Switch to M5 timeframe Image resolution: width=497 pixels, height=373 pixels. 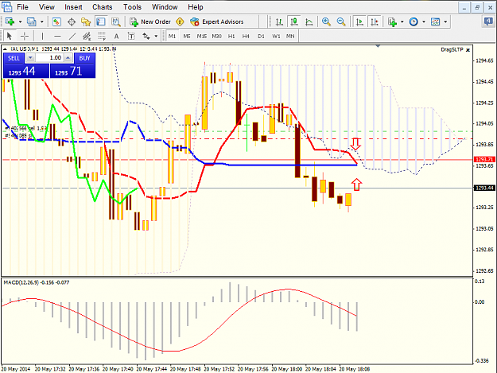point(187,36)
